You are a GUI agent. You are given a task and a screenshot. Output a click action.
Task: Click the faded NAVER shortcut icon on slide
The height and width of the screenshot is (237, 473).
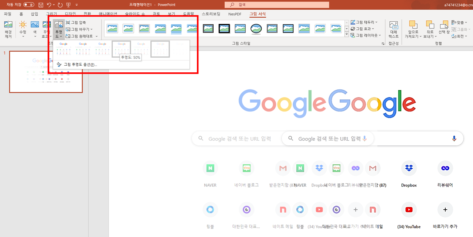tap(210, 168)
